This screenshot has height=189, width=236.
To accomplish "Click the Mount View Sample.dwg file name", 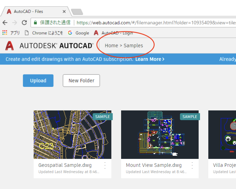I will tap(154, 165).
